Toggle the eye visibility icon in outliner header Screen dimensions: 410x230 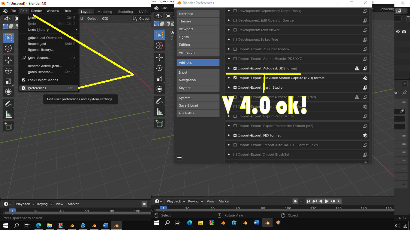[398, 32]
